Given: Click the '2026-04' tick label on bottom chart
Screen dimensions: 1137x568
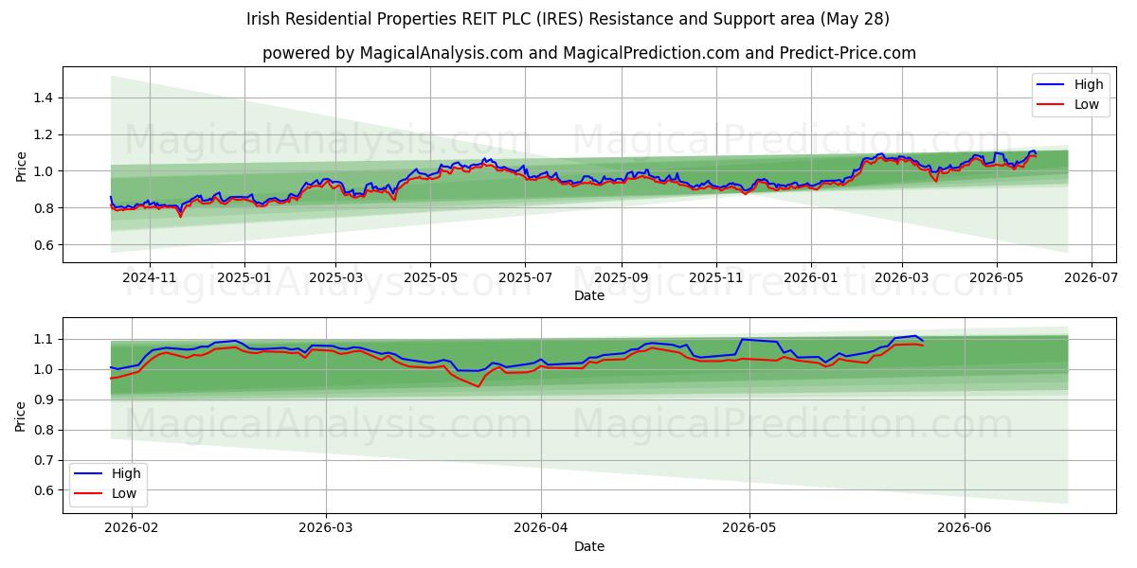Looking at the screenshot, I should [541, 528].
